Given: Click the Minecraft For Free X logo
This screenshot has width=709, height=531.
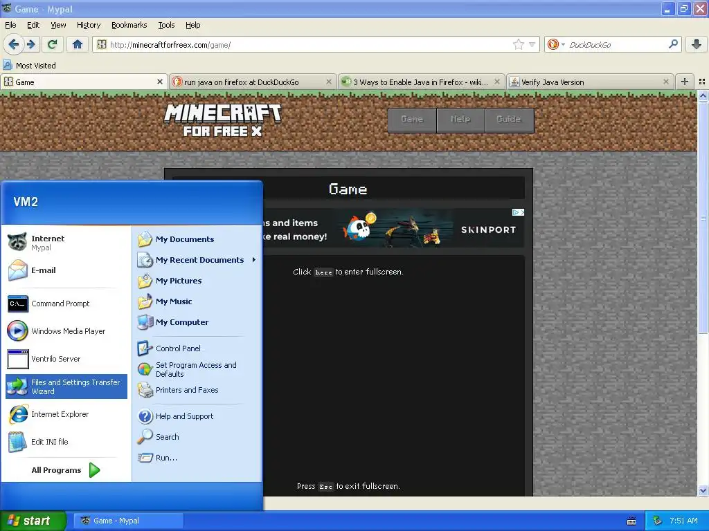Looking at the screenshot, I should [222, 120].
